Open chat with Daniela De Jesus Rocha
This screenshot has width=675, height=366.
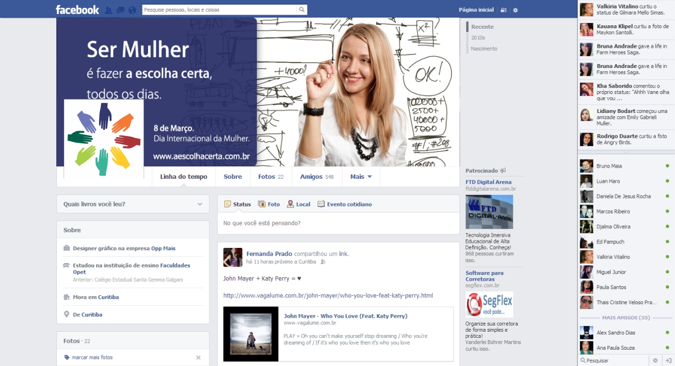[626, 196]
